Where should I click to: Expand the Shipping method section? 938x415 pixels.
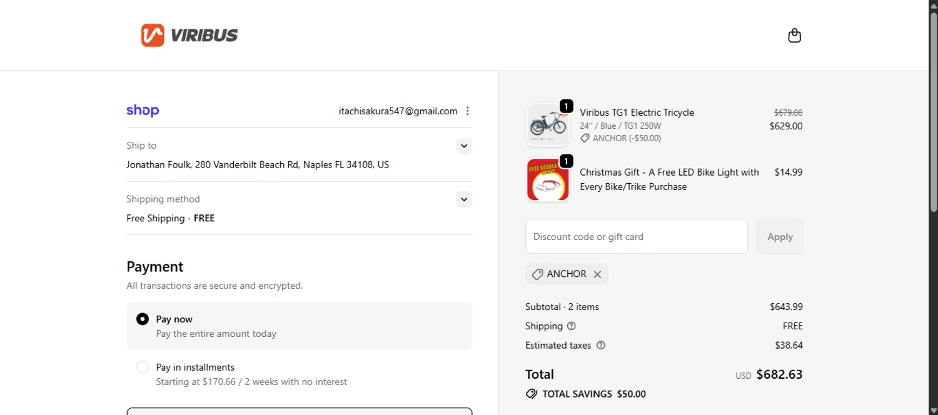point(463,200)
